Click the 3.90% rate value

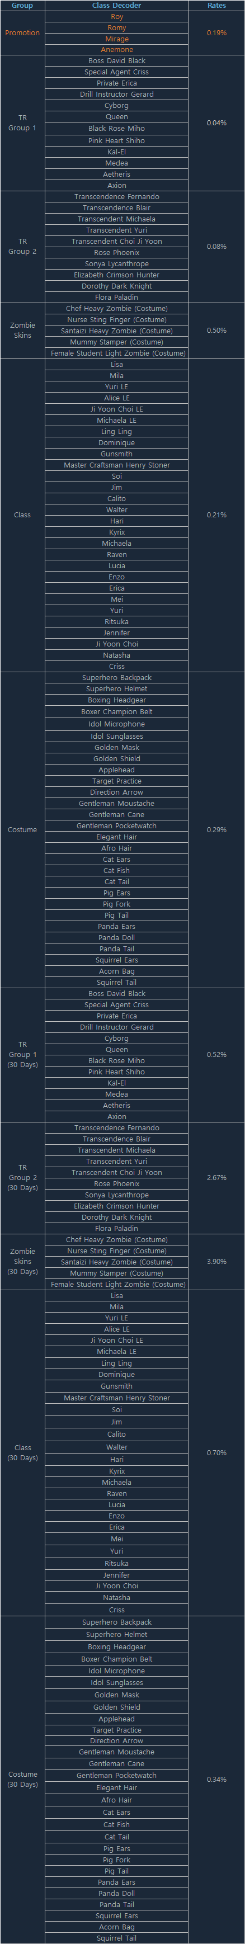[x=216, y=1261]
